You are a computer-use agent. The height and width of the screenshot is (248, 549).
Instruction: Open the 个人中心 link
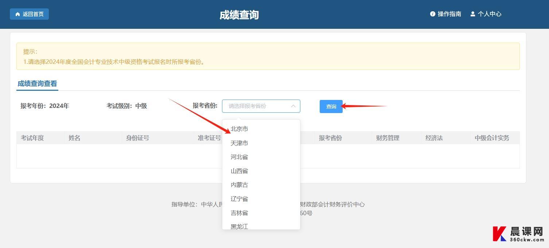tap(486, 14)
